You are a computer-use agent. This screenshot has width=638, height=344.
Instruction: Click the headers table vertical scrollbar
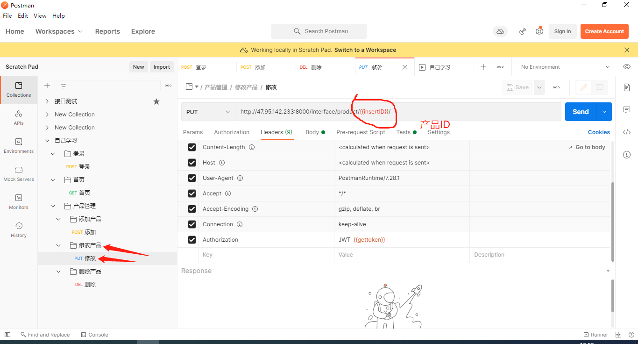(x=612, y=222)
